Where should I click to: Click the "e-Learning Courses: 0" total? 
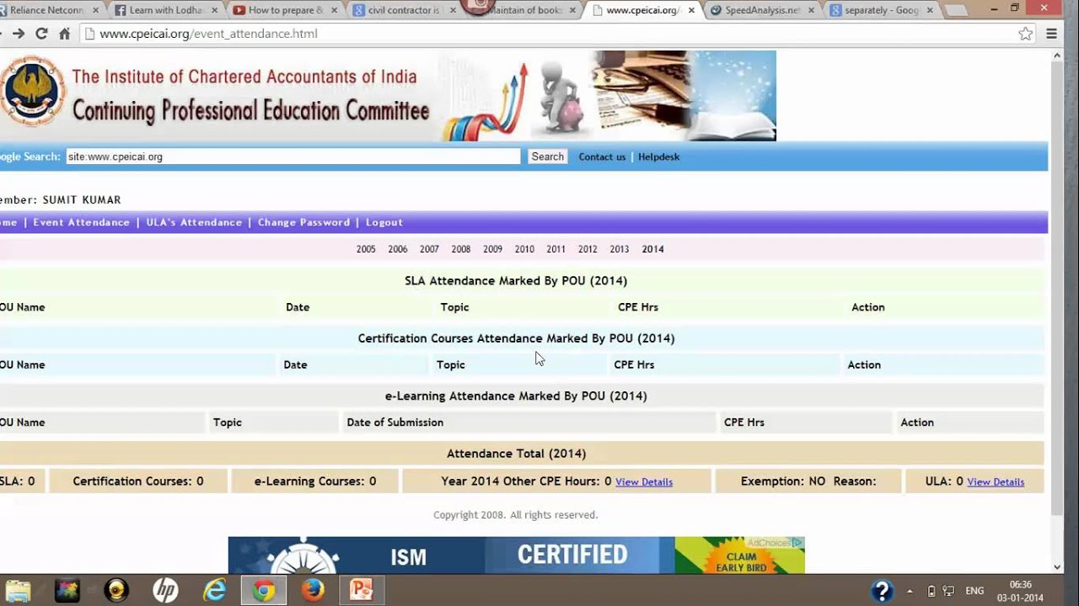(x=315, y=481)
